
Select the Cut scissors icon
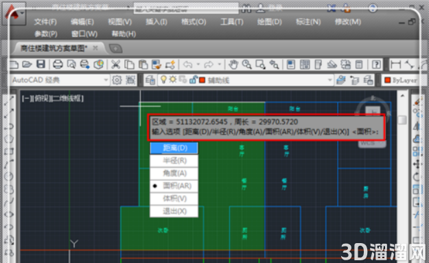tap(115, 65)
